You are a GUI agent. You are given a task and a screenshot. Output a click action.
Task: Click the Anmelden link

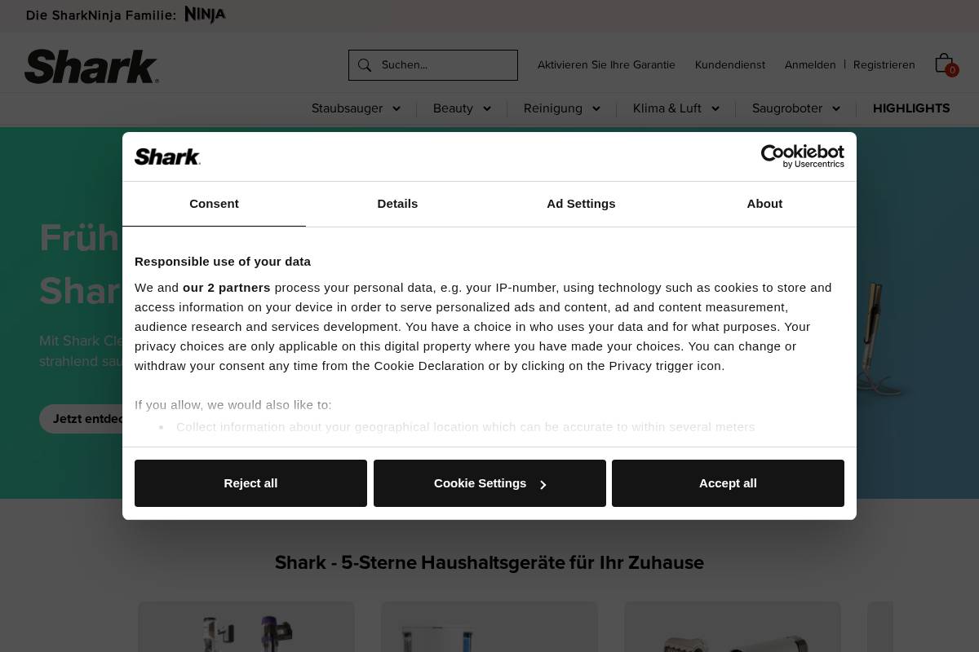pyautogui.click(x=810, y=64)
